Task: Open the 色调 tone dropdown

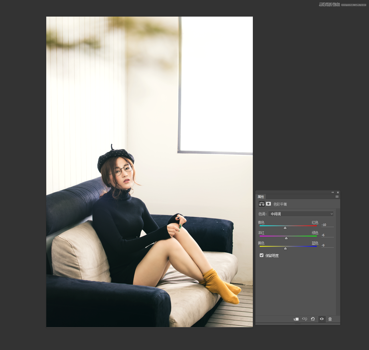Action: click(x=301, y=214)
